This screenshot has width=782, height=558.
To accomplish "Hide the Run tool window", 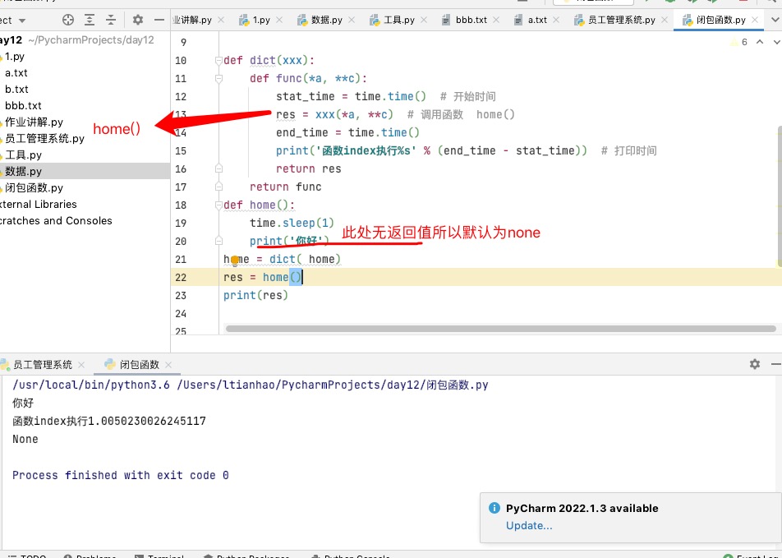I will 776,364.
